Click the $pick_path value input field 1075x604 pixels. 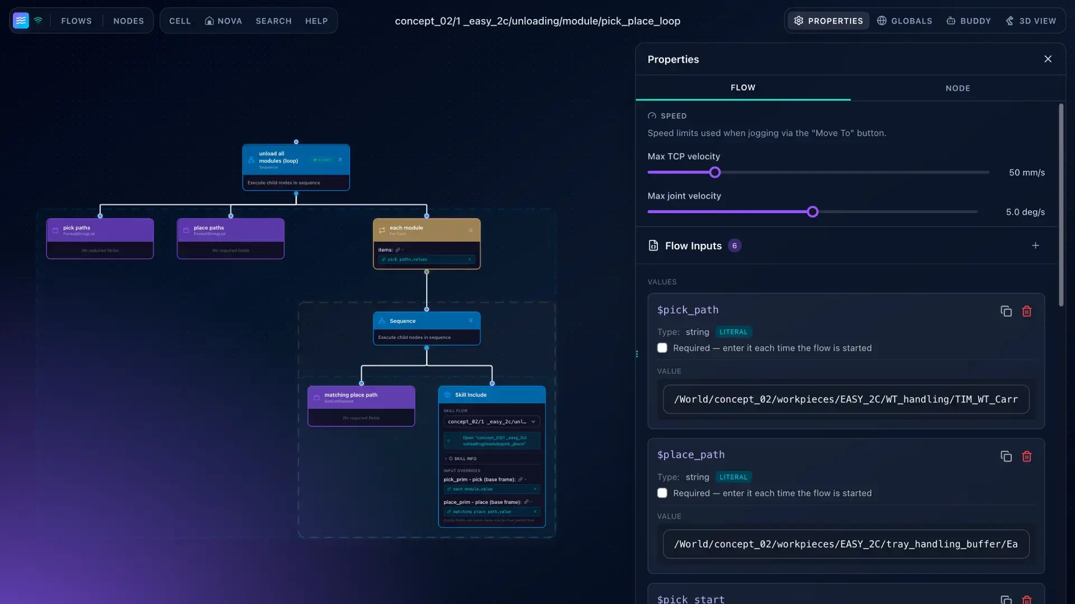[x=846, y=399]
